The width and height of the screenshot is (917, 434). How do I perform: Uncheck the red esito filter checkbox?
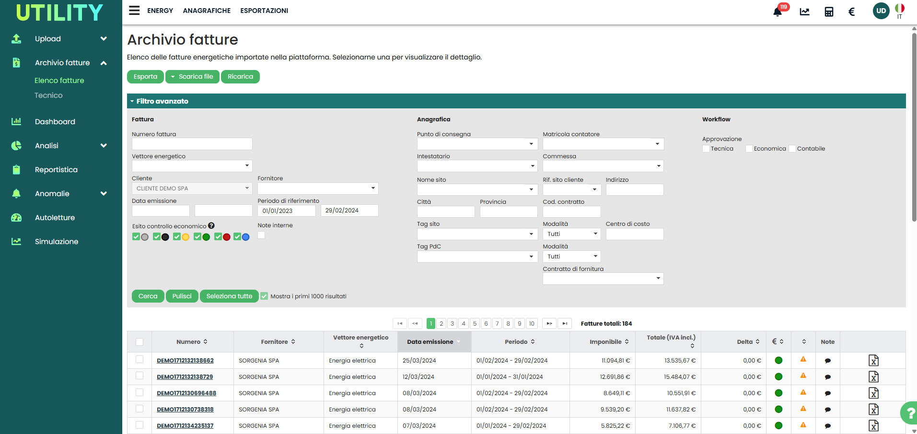tap(218, 236)
